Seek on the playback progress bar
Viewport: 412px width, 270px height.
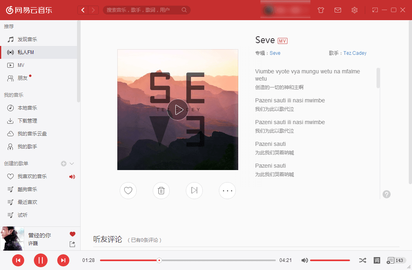click(188, 260)
